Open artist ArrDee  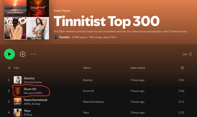pos(36,104)
